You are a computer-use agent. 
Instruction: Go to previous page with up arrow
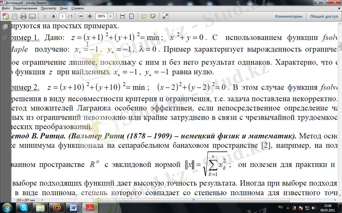point(44,16)
